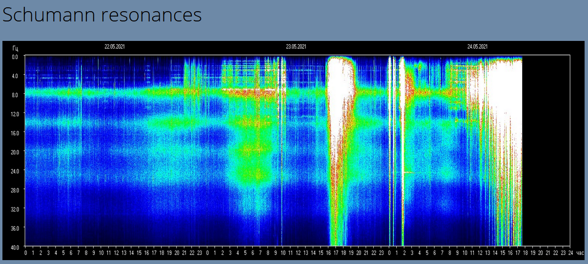Click the 24.0 frequency axis value
Screen dimensions: 588x264
pyautogui.click(x=14, y=170)
